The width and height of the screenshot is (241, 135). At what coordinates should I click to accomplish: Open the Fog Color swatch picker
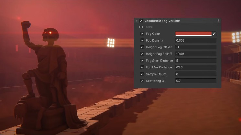[193, 34]
